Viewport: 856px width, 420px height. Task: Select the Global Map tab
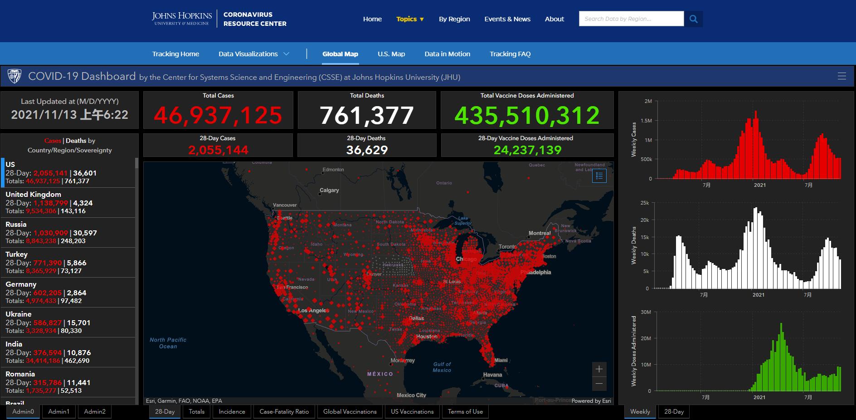pos(340,54)
